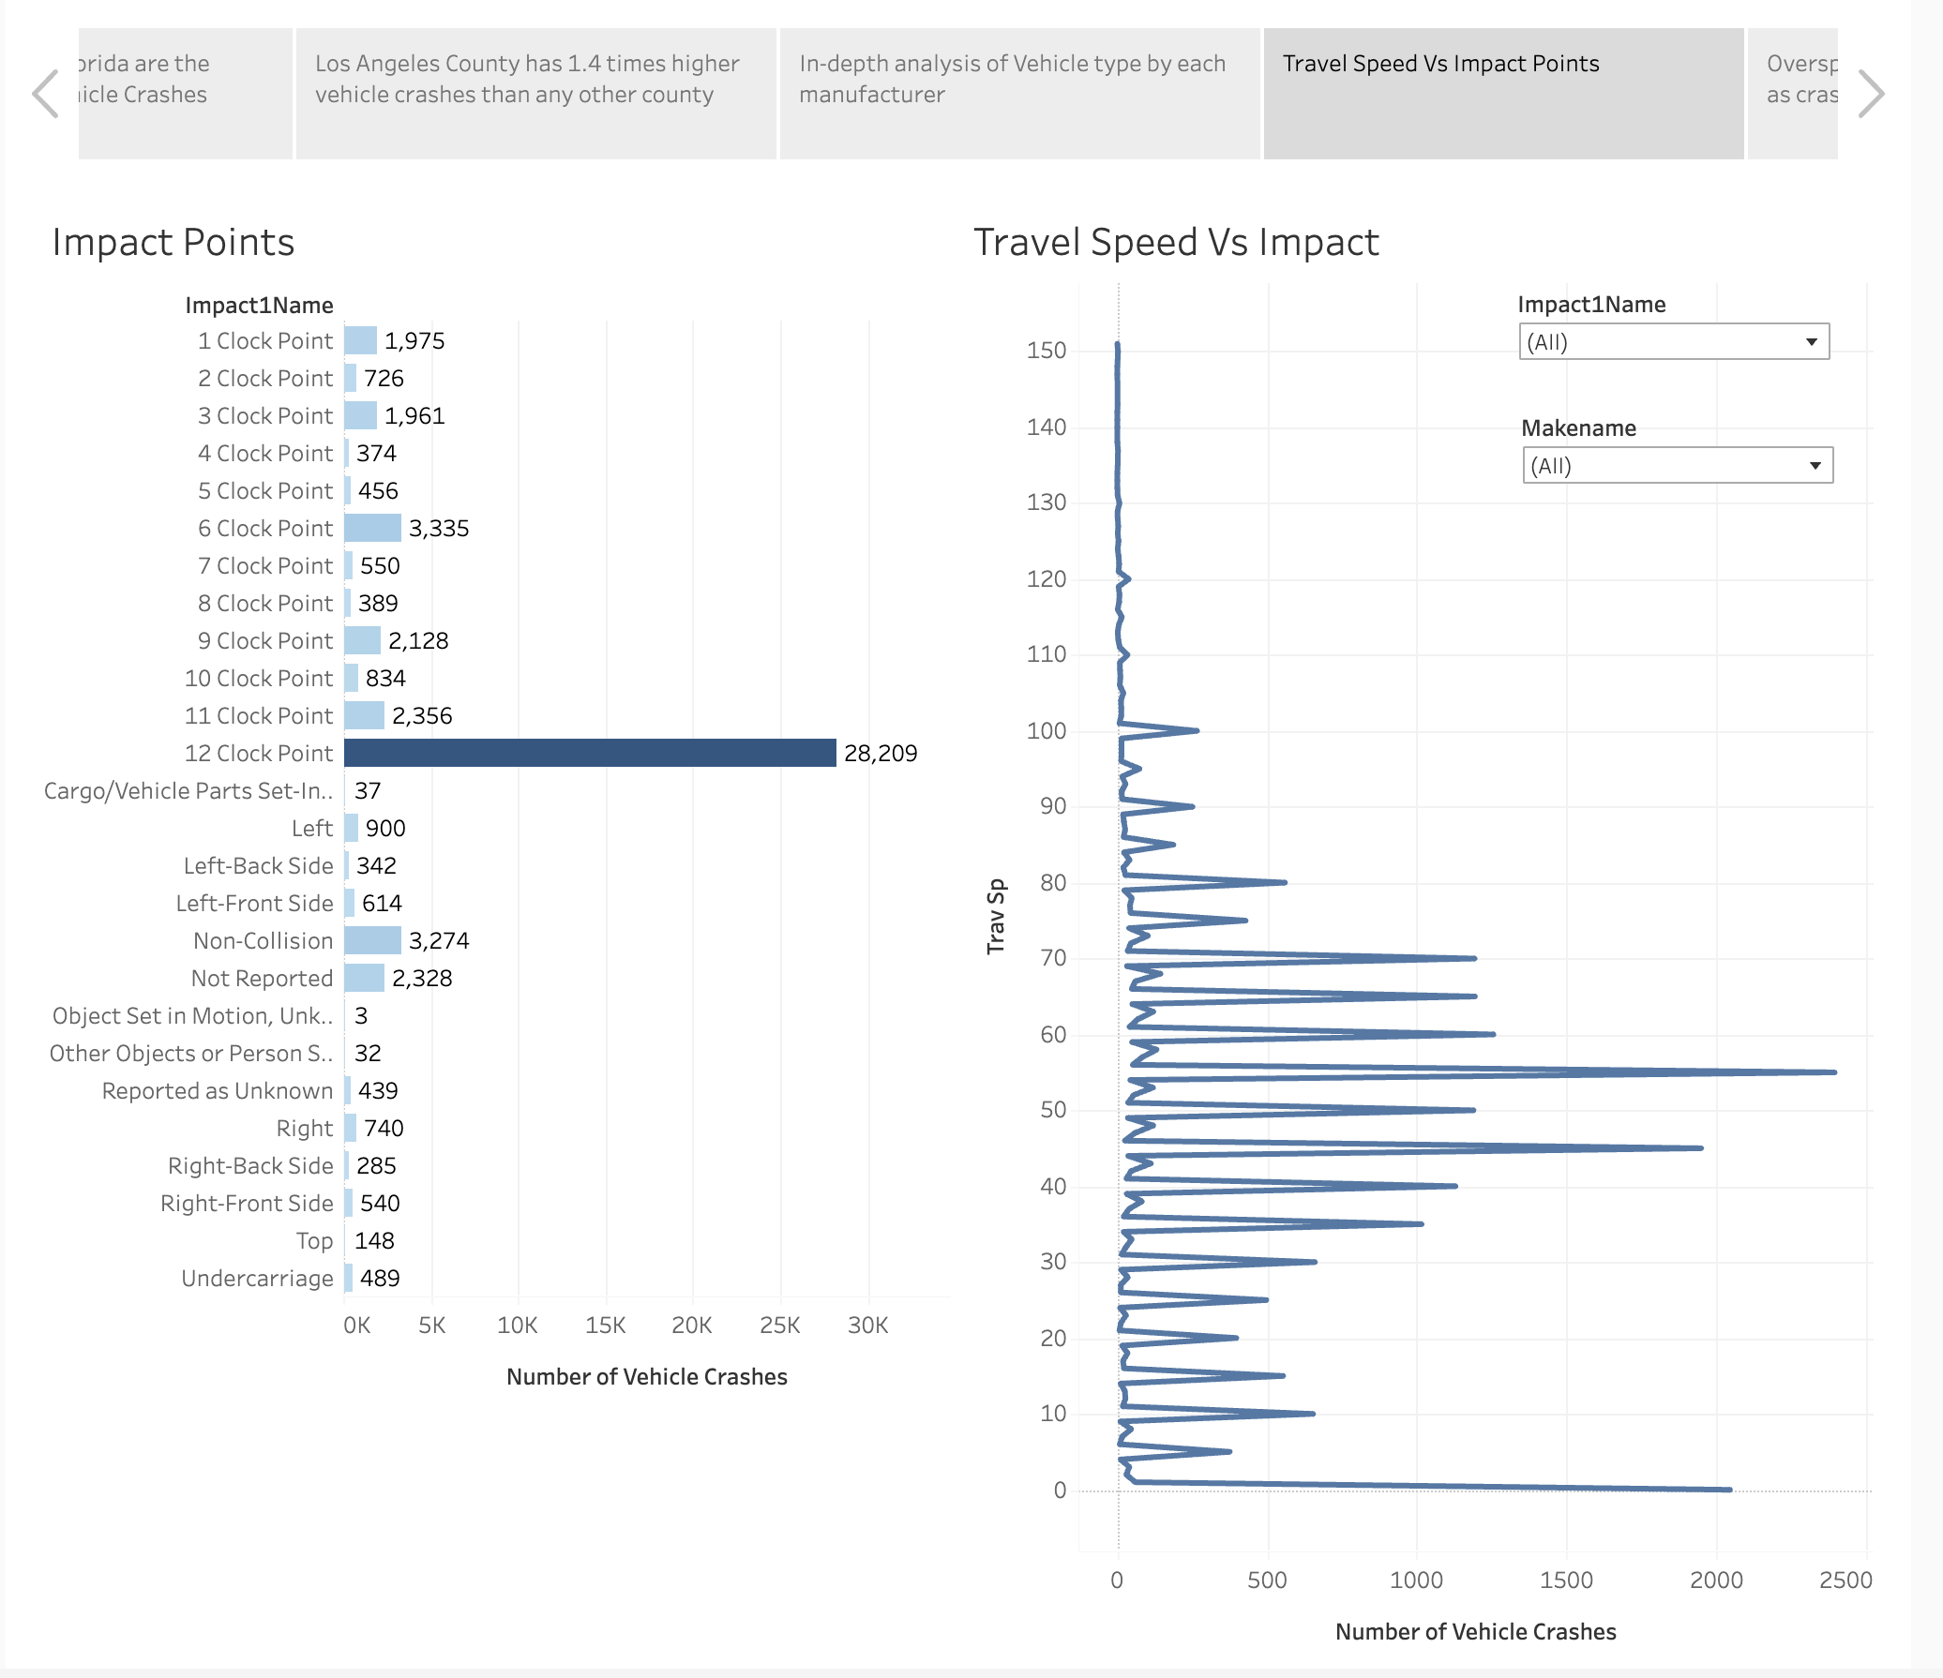The image size is (1943, 1678).
Task: Select the partially visible Overspeeding story tab
Action: coord(1793,94)
